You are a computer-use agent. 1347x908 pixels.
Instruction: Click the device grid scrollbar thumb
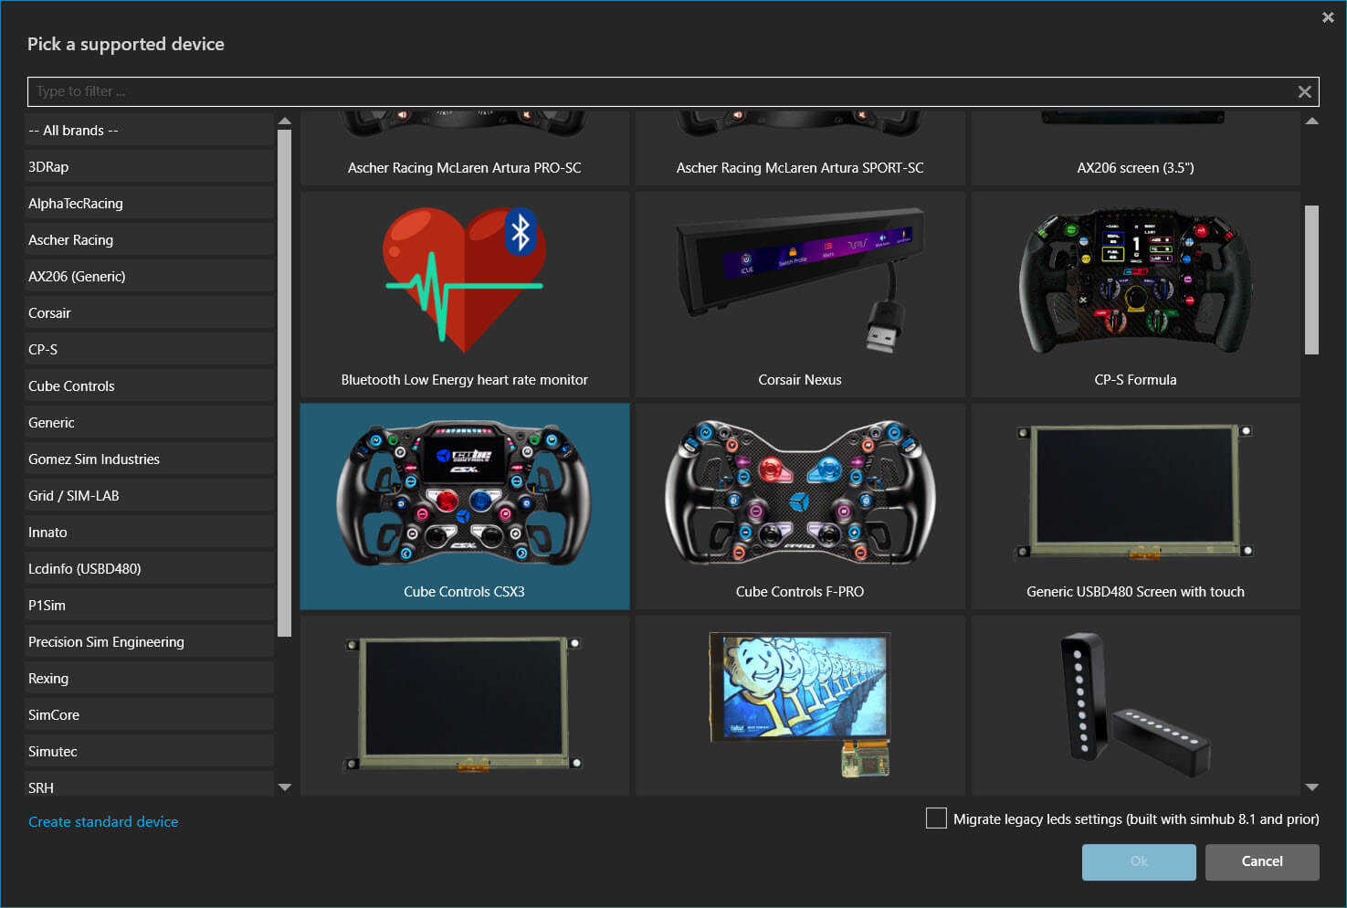(x=1312, y=274)
